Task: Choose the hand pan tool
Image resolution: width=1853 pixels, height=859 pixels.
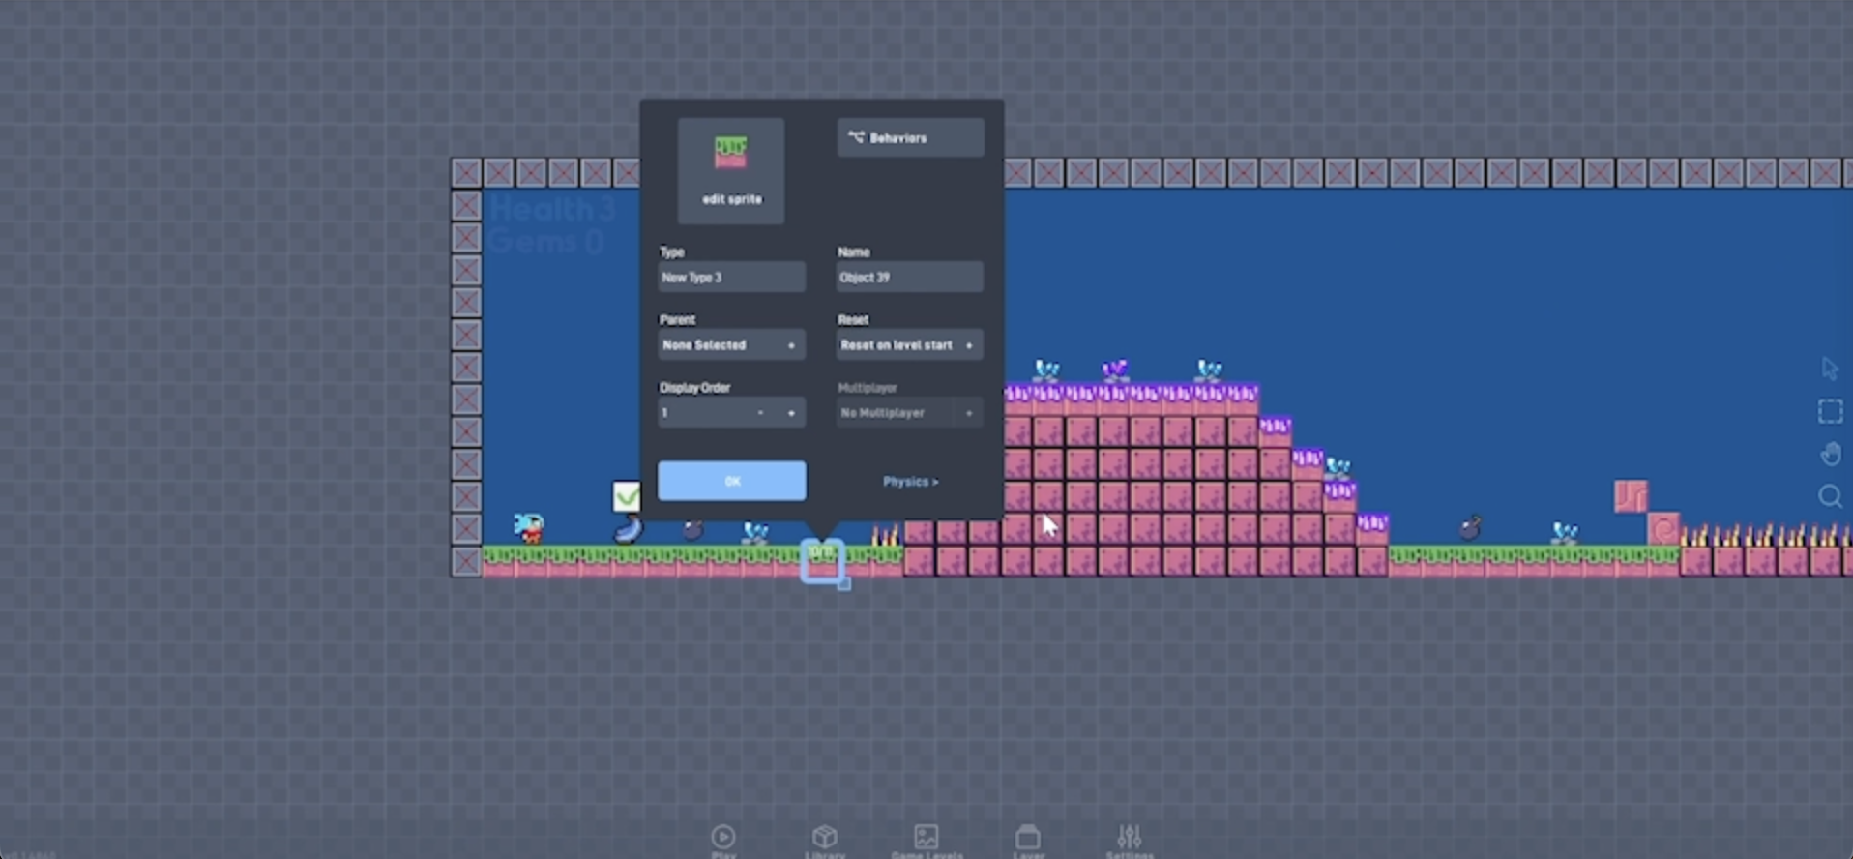Action: pyautogui.click(x=1830, y=454)
